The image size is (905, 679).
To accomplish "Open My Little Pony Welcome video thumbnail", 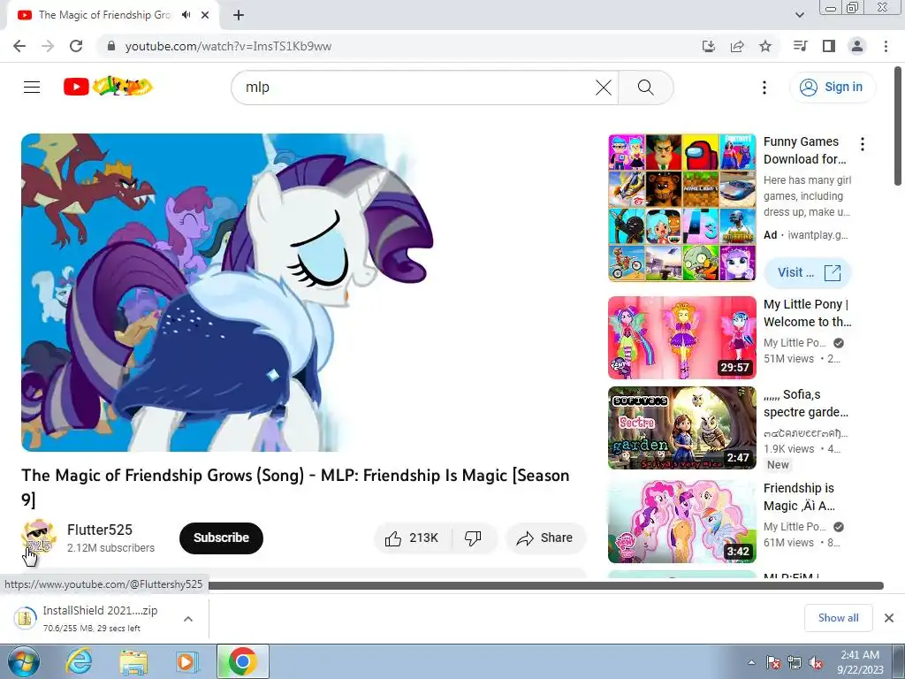I will (x=681, y=338).
